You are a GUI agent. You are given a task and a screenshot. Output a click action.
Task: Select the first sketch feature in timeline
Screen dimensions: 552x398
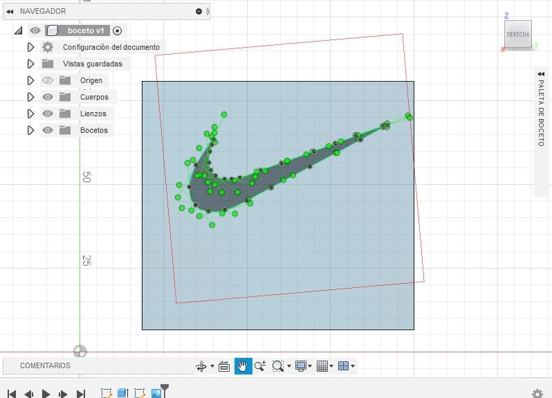106,393
